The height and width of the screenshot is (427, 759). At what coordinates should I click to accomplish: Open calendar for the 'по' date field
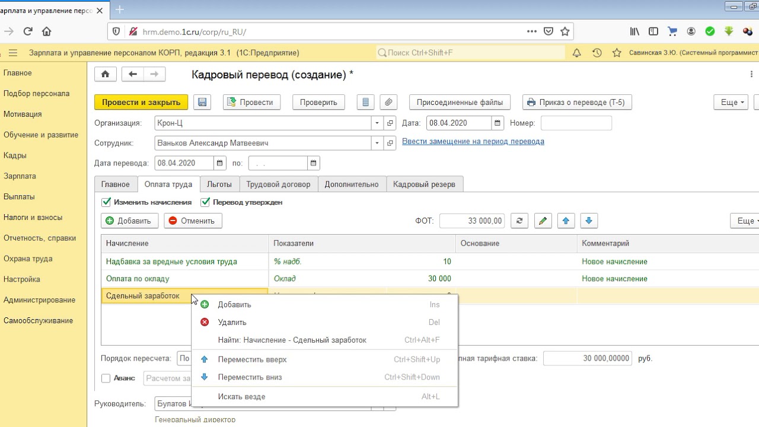click(314, 163)
